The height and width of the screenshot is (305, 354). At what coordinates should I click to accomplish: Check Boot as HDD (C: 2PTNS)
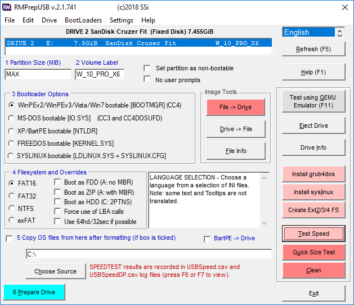click(59, 202)
